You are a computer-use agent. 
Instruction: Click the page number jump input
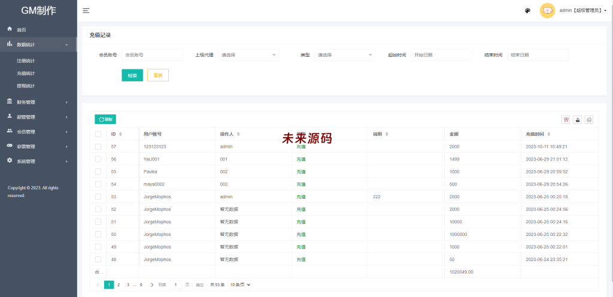pos(175,285)
